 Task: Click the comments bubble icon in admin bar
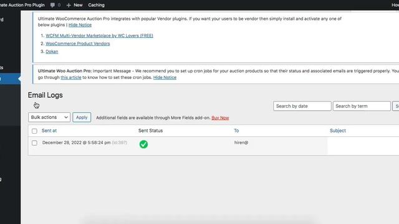(x=52, y=5)
